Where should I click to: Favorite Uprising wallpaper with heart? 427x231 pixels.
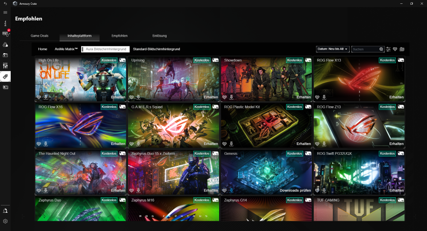pyautogui.click(x=132, y=97)
